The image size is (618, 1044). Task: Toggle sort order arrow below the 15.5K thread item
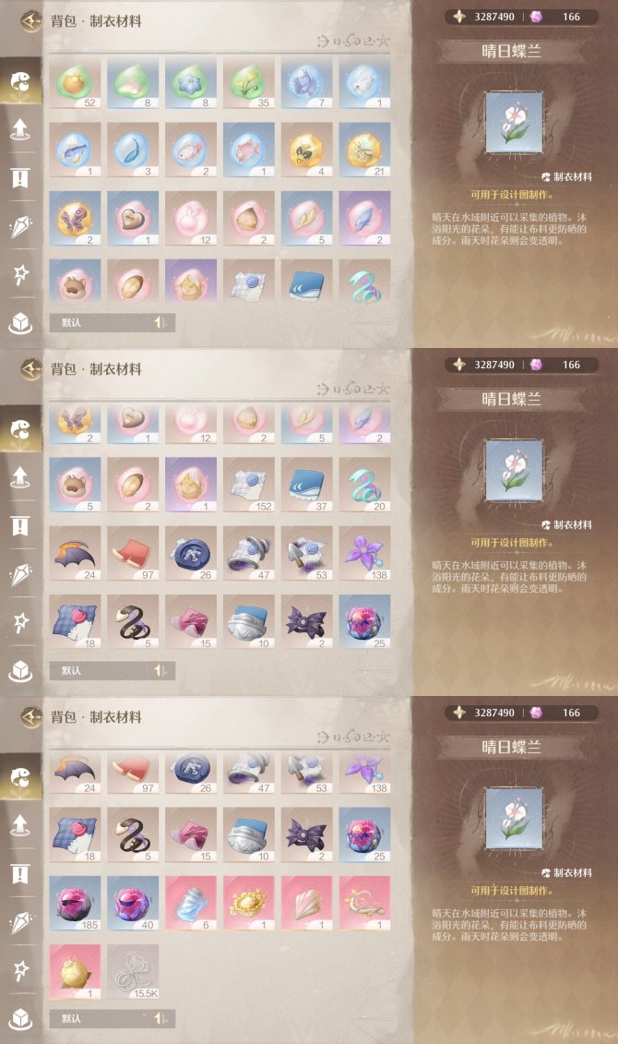[x=160, y=1018]
